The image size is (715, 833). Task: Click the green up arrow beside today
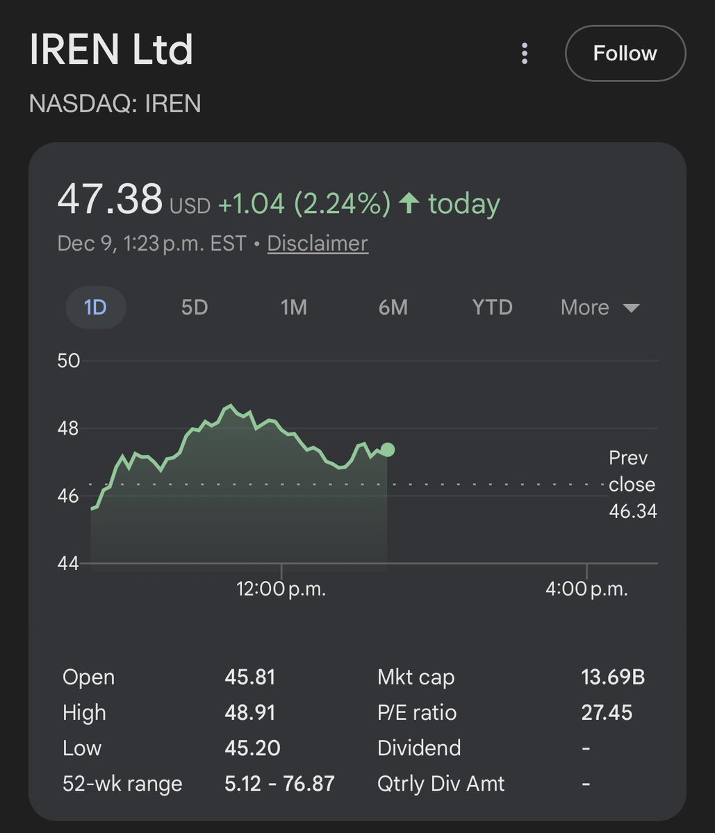409,203
